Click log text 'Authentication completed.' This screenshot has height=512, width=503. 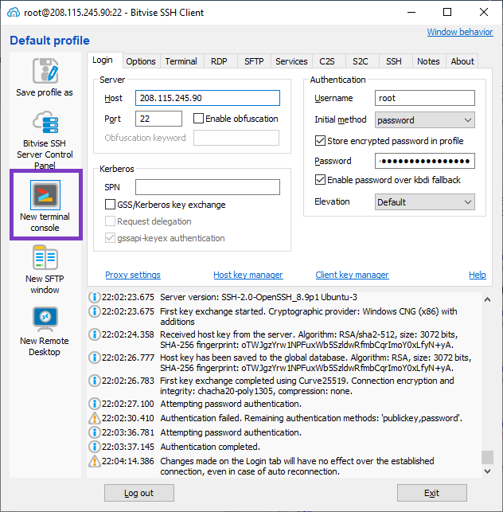(x=210, y=447)
